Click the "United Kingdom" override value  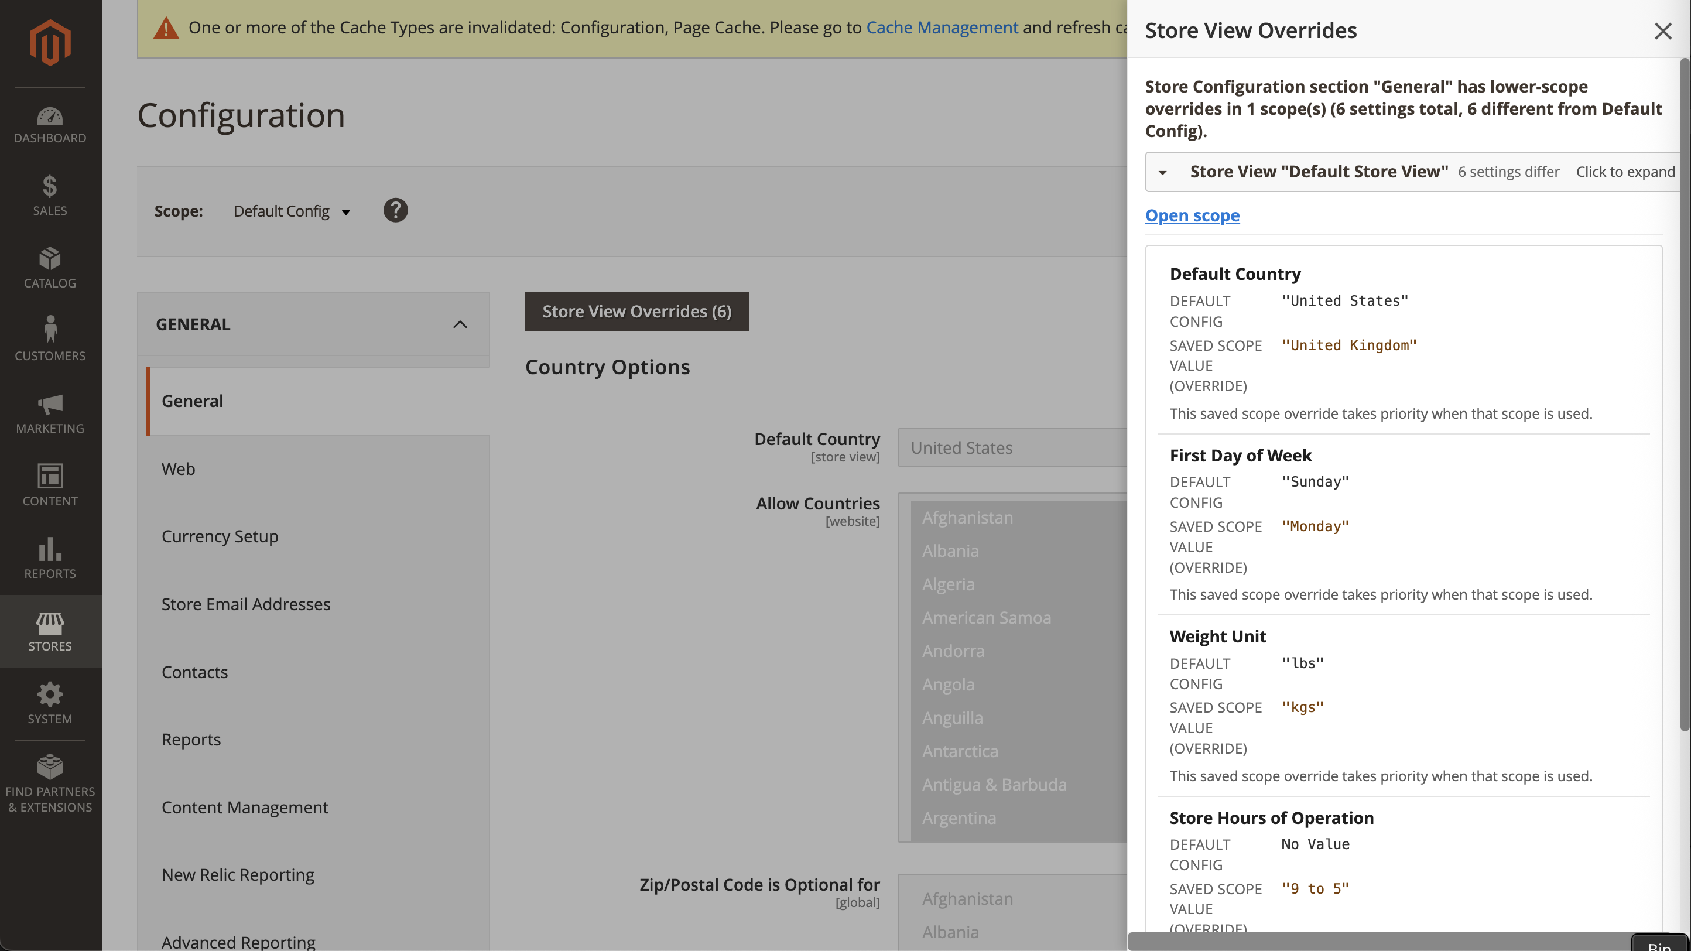click(x=1350, y=345)
